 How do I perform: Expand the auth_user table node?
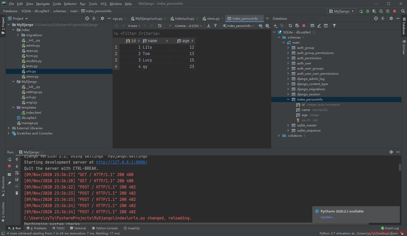288,63
